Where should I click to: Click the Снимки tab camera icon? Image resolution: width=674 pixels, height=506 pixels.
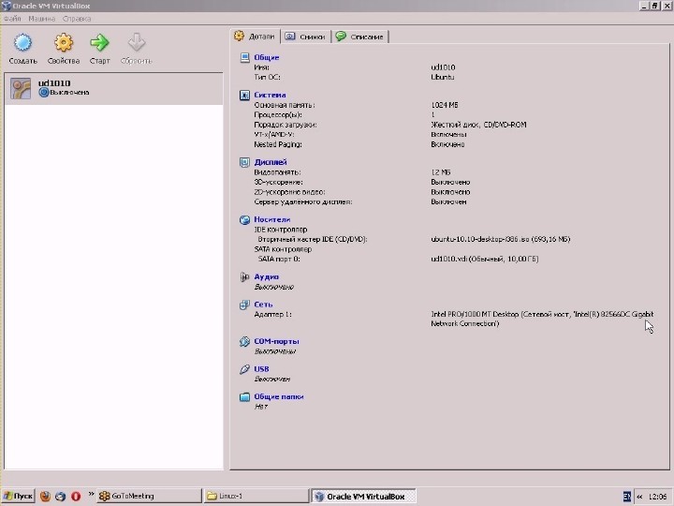pyautogui.click(x=290, y=37)
